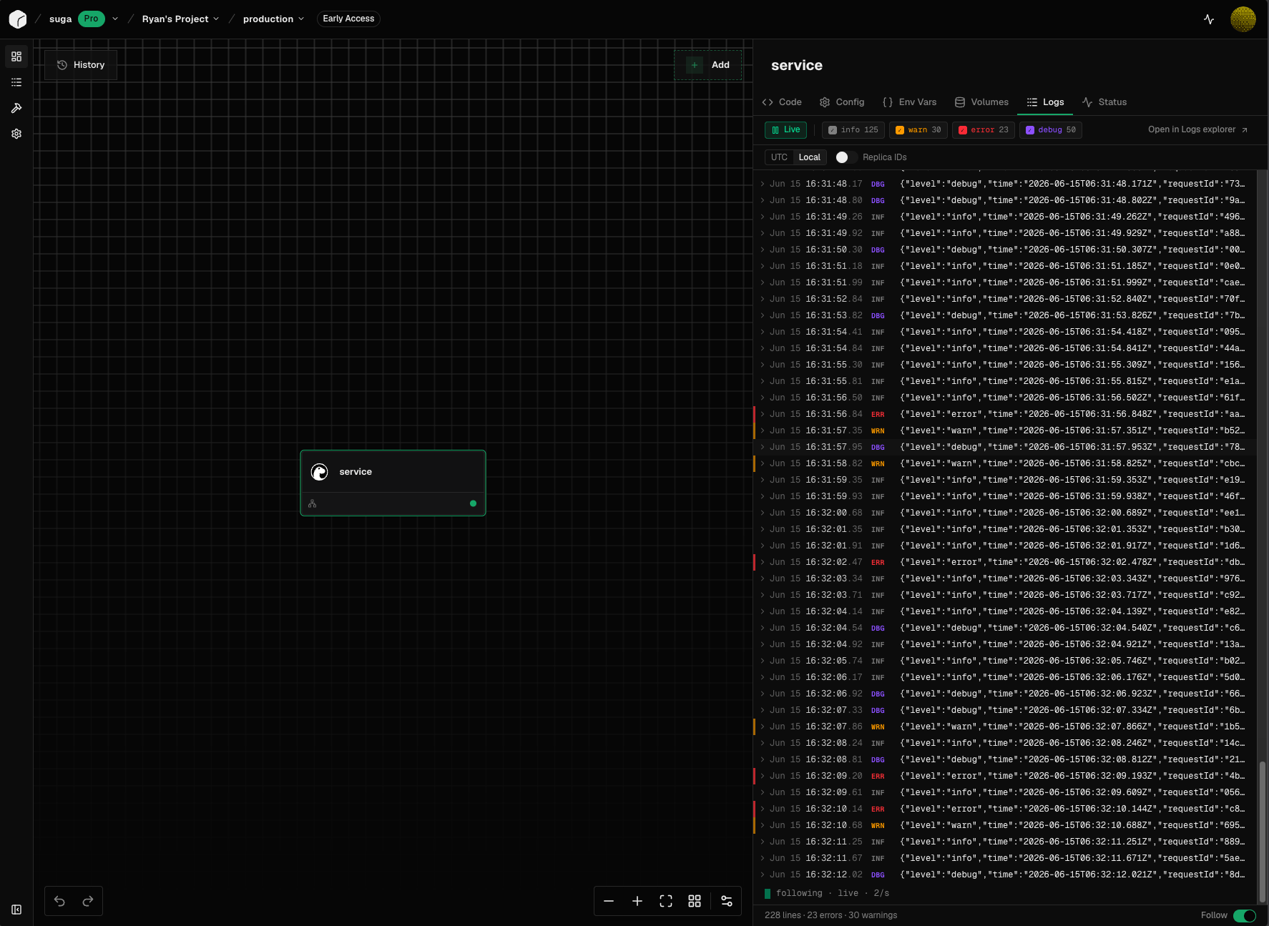Click the redo arrow icon
This screenshot has width=1269, height=926.
point(88,901)
